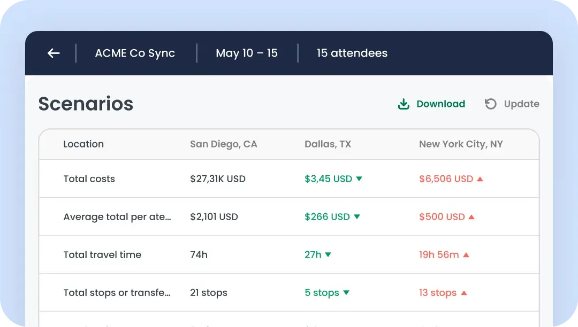Viewport: 578px width, 327px height.
Task: Click the green down arrow beside 27h
Action: tap(328, 254)
